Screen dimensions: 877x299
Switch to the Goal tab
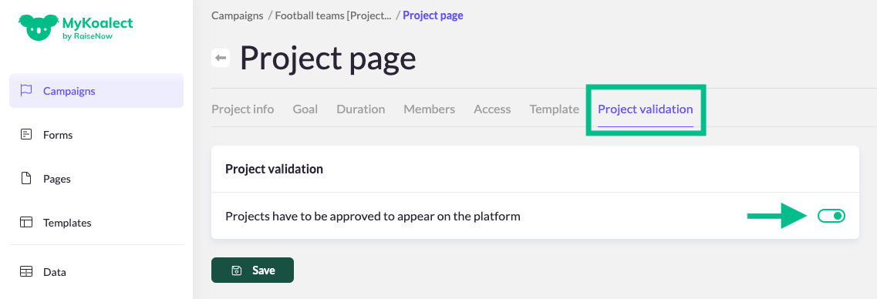pos(305,109)
